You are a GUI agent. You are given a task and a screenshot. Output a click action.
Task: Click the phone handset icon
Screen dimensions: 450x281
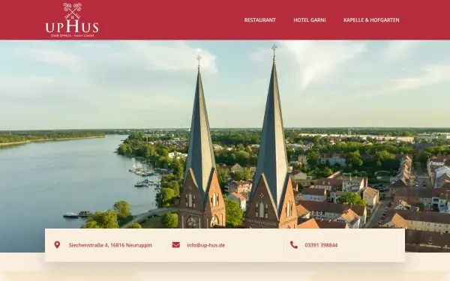pyautogui.click(x=294, y=245)
